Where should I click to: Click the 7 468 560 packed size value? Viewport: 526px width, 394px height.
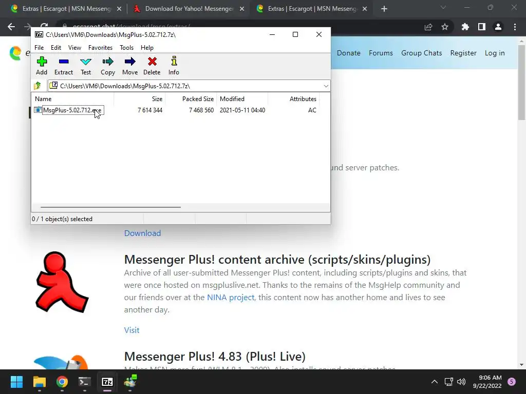[x=201, y=110]
